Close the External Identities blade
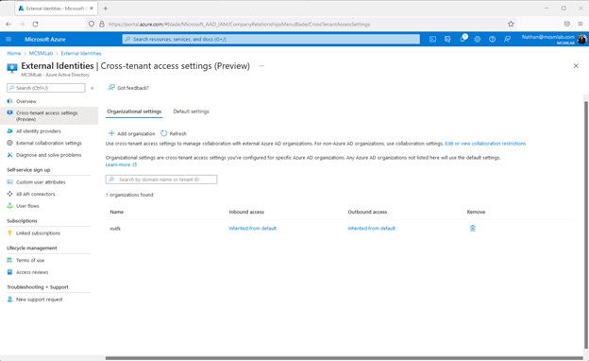Image resolution: width=589 pixels, height=361 pixels. pyautogui.click(x=576, y=66)
